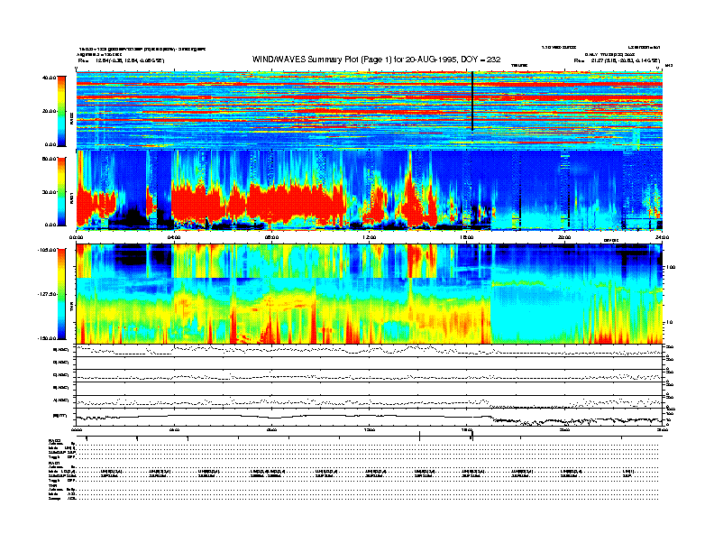Click the 20:00 tick label below the RAD1 spectrogram
Image resolution: width=714 pixels, height=552 pixels.
(564, 237)
